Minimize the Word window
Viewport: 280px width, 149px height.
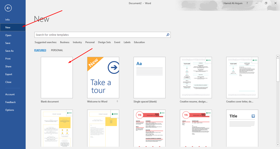(256, 3)
